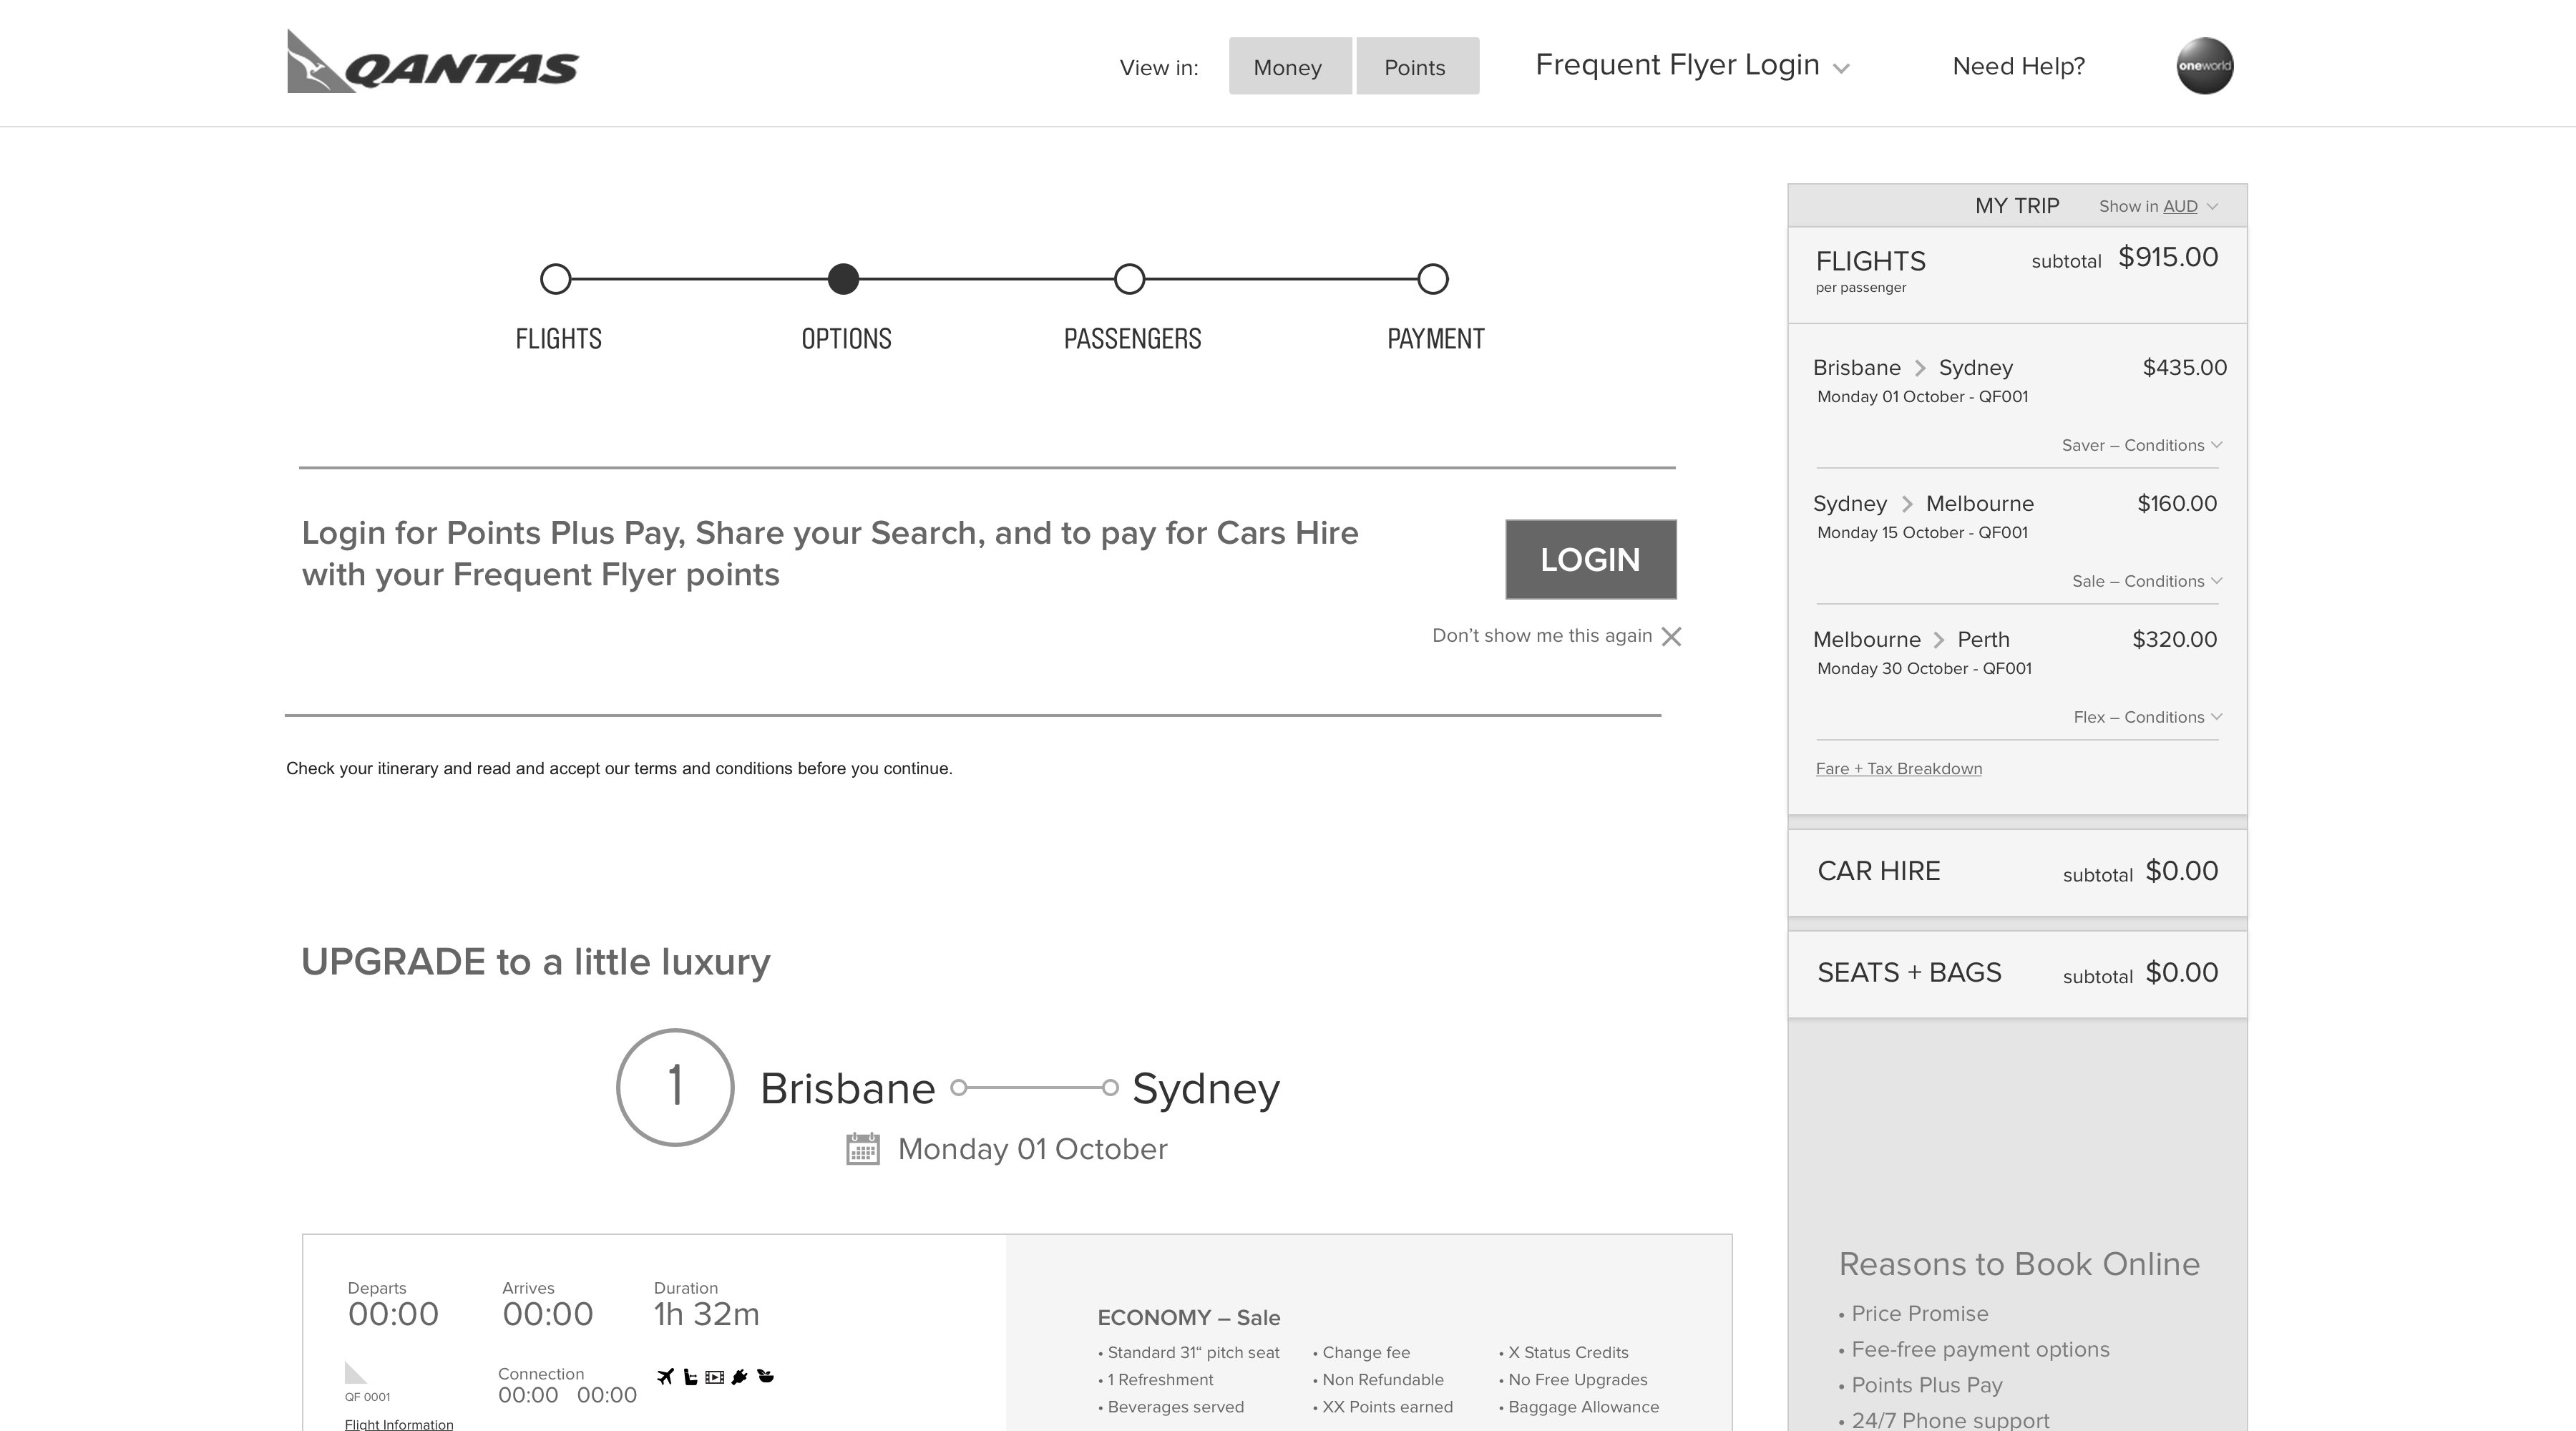Click the meal bowl amenity icon

766,1376
